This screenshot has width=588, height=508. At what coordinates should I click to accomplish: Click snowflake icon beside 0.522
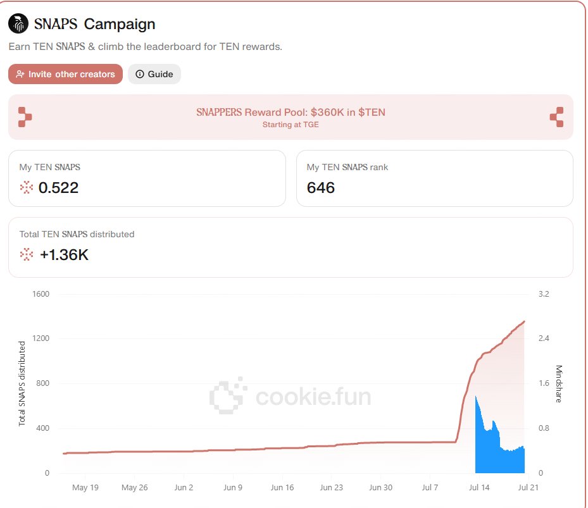[26, 187]
